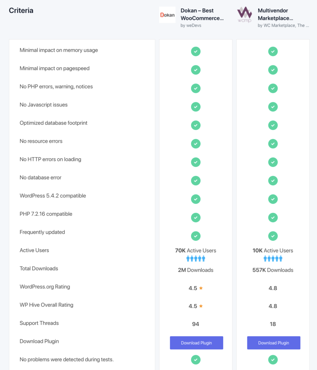Viewport: 317px width, 370px height.
Task: Click star icon beside Dokan WP Hive rating
Action: pyautogui.click(x=201, y=306)
